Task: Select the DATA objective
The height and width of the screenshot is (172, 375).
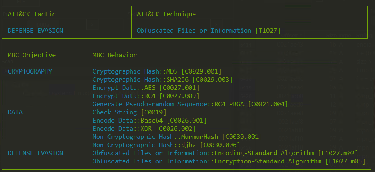Action: [x=15, y=112]
